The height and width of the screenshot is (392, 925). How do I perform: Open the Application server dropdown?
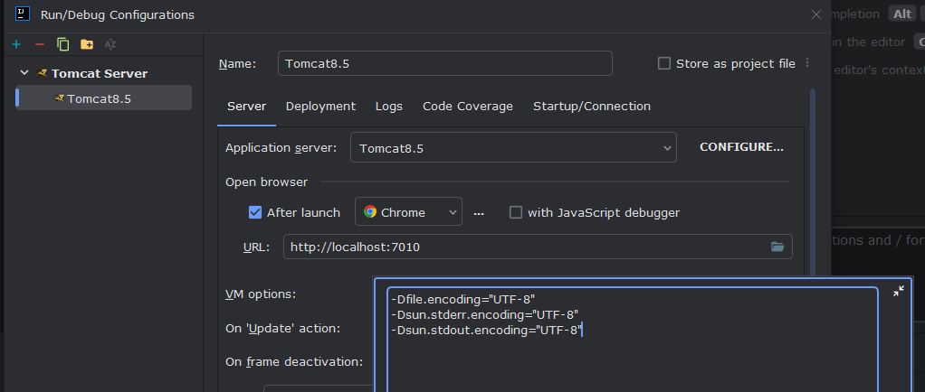pyautogui.click(x=512, y=147)
